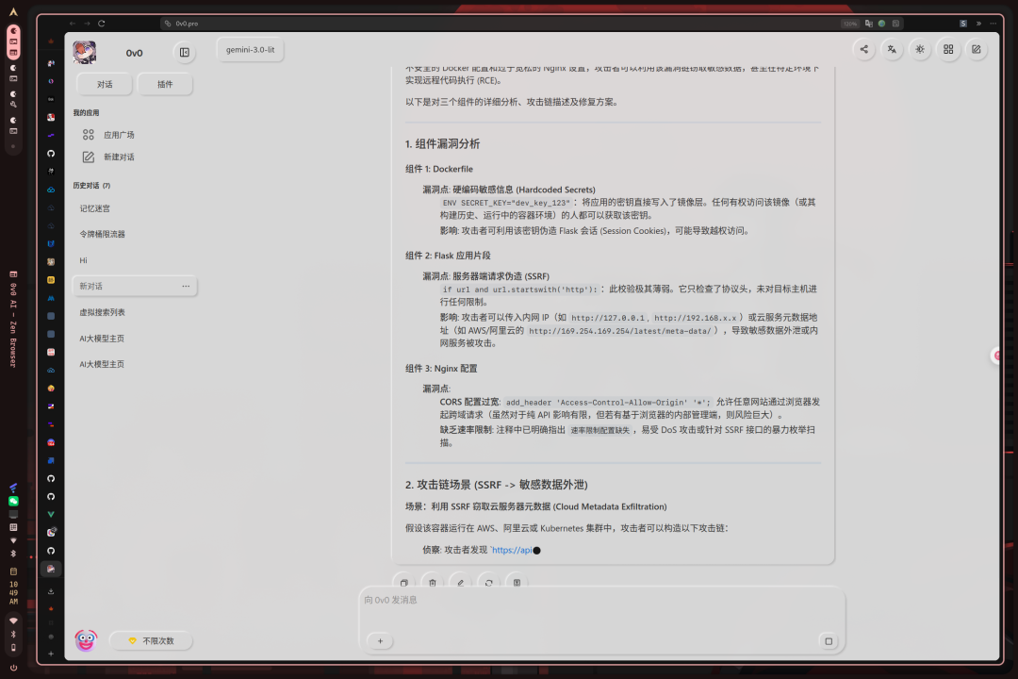Click the 0v0 profile avatar image

pyautogui.click(x=85, y=52)
